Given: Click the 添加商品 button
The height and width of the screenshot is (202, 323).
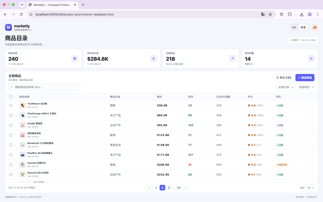Looking at the screenshot, I should 305,78.
